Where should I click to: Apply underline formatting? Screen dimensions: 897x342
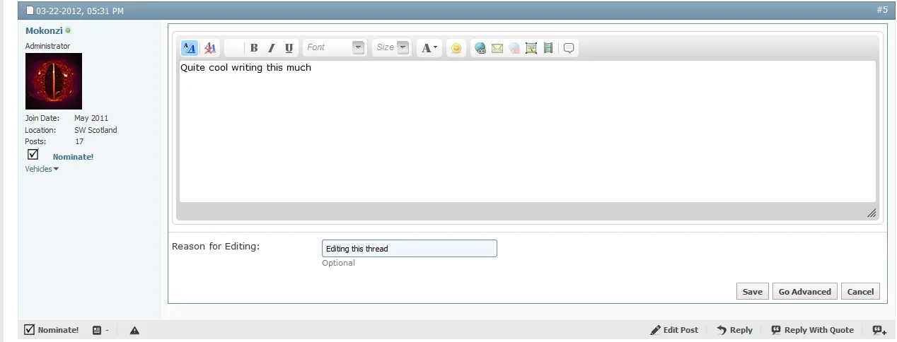[289, 48]
